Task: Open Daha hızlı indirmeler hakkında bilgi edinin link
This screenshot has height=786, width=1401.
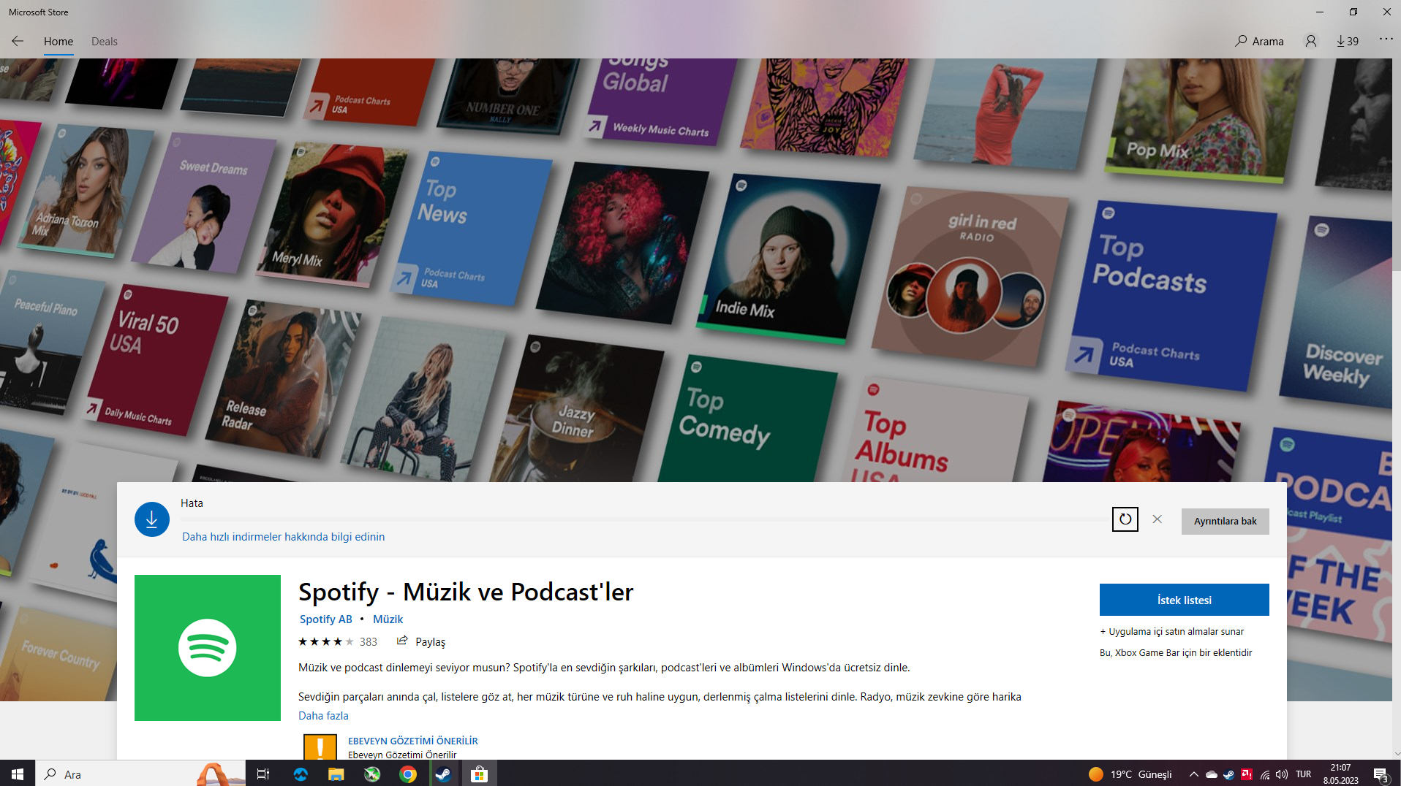Action: coord(284,537)
